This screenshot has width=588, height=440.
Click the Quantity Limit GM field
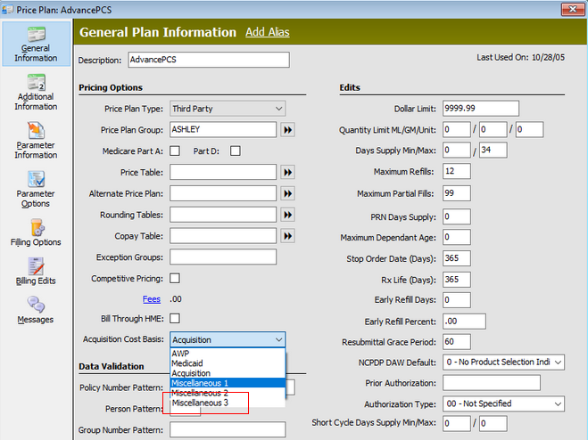pyautogui.click(x=493, y=129)
